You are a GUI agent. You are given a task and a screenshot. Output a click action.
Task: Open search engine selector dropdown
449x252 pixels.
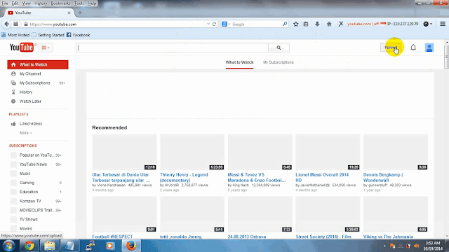[226, 24]
